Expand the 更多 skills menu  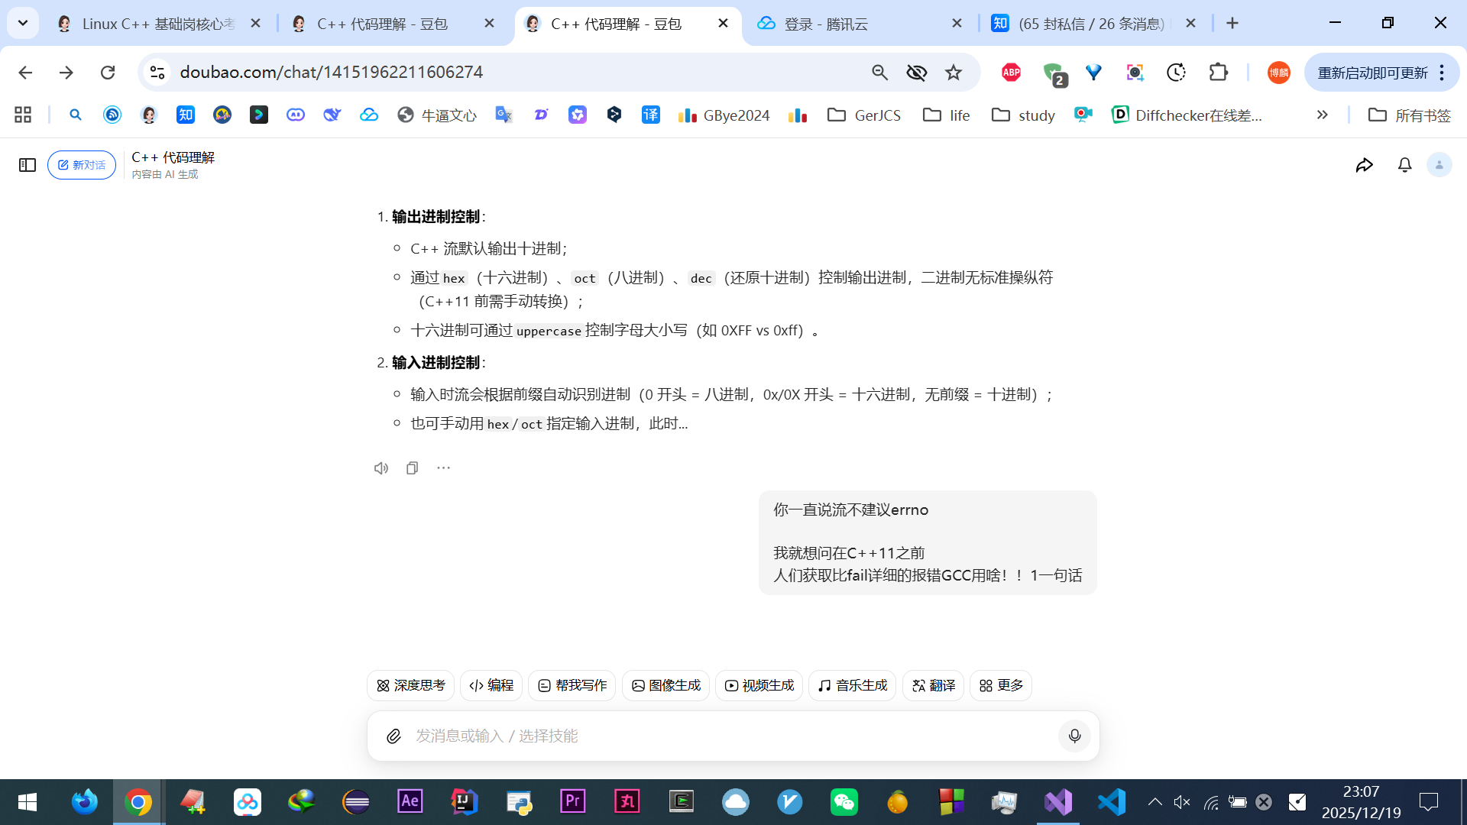pos(1000,685)
